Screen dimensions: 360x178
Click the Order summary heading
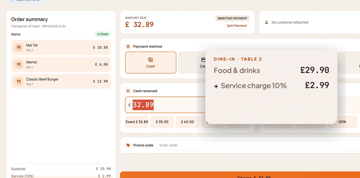pyautogui.click(x=29, y=19)
